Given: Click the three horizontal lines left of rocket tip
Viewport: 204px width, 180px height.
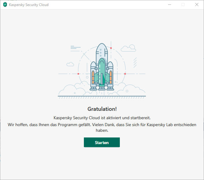Looking at the screenshot, I should tap(75, 47).
